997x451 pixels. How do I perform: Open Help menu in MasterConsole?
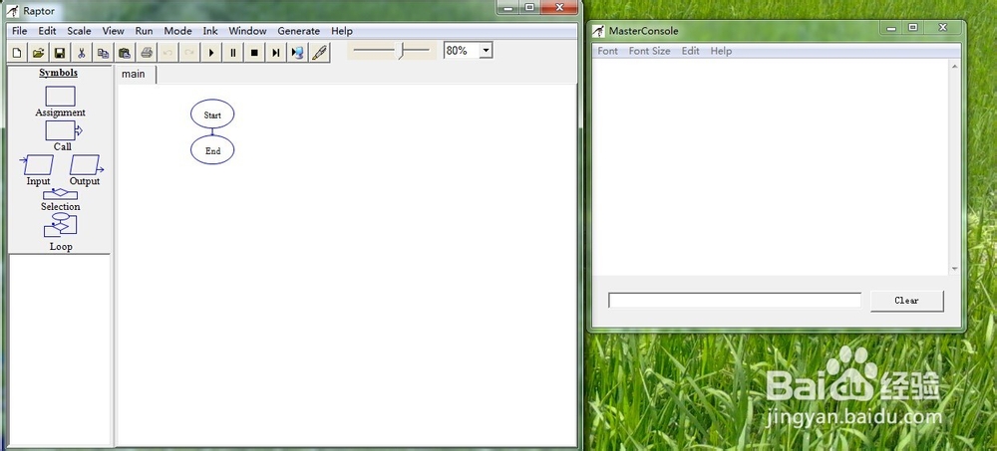tap(721, 51)
